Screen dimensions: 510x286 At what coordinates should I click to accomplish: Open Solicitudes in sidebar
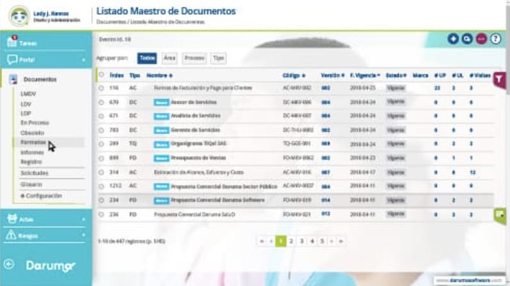click(34, 173)
